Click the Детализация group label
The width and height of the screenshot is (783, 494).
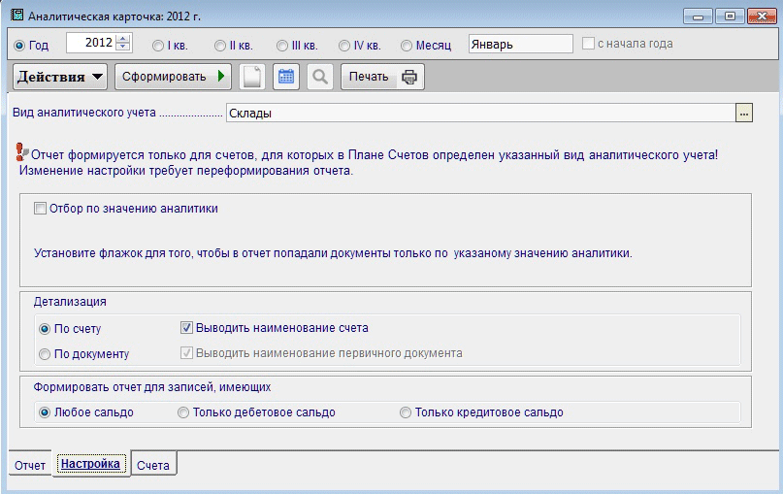70,302
